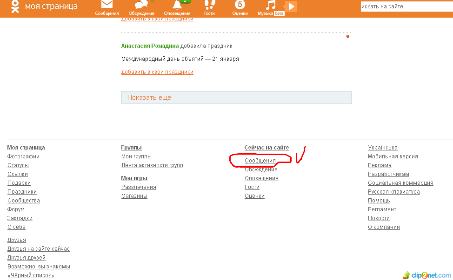Open Друзья footer link
The width and height of the screenshot is (453, 280).
point(16,240)
